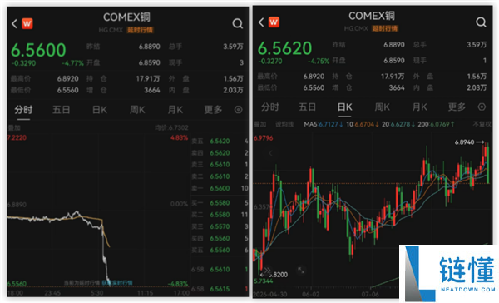Select the 买二 6.5580 order row
Screen dimensions: 499x303
(220, 215)
